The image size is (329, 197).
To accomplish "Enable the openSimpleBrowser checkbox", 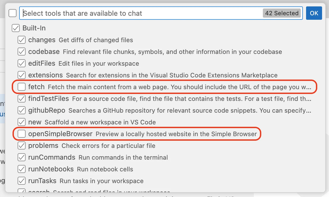I will (x=21, y=134).
